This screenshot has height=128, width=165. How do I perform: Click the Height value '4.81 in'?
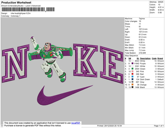(x=161, y=7)
